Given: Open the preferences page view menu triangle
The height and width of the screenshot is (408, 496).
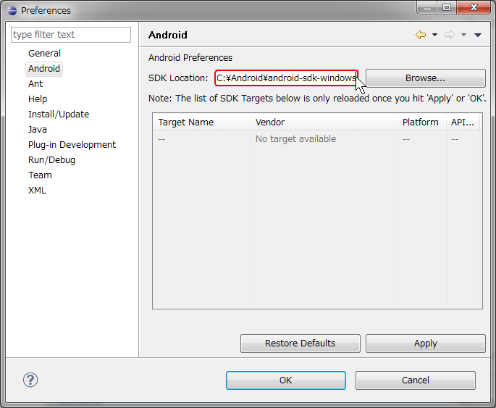Looking at the screenshot, I should 478,35.
